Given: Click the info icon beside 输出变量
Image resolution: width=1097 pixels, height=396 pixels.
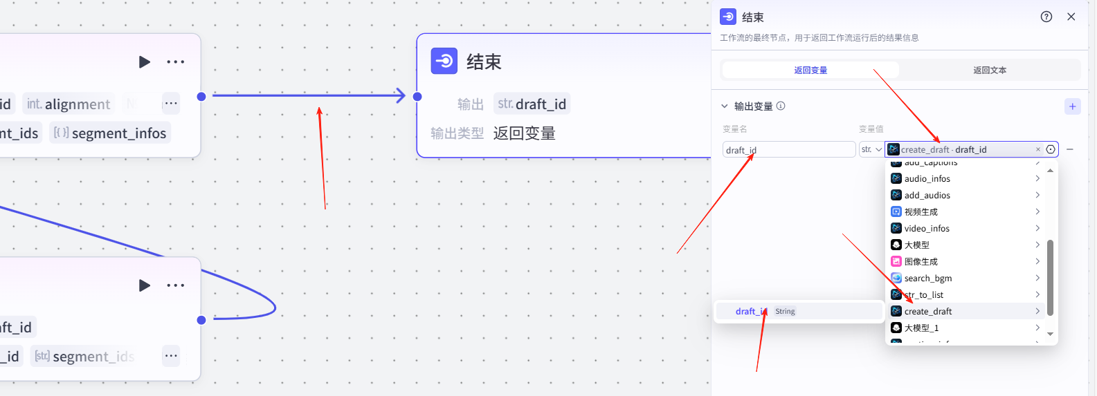Looking at the screenshot, I should (x=781, y=106).
